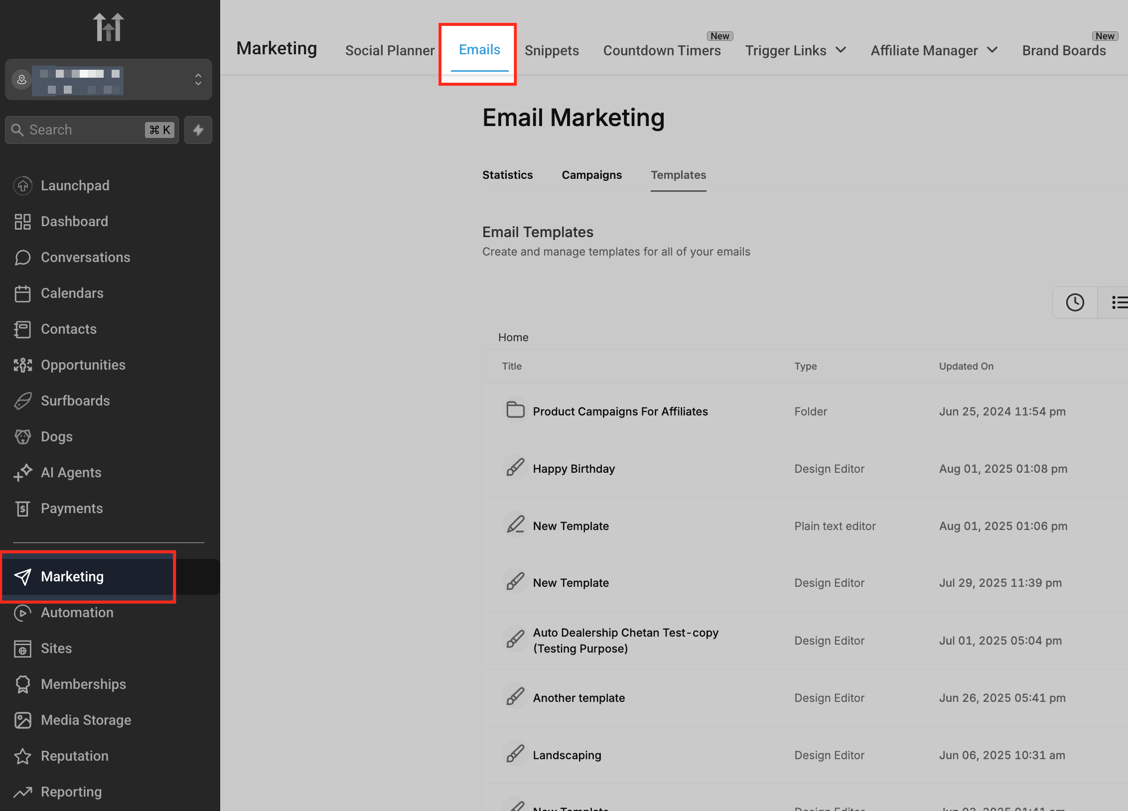Go to the AI Agents section
This screenshot has height=811, width=1128.
pos(71,472)
